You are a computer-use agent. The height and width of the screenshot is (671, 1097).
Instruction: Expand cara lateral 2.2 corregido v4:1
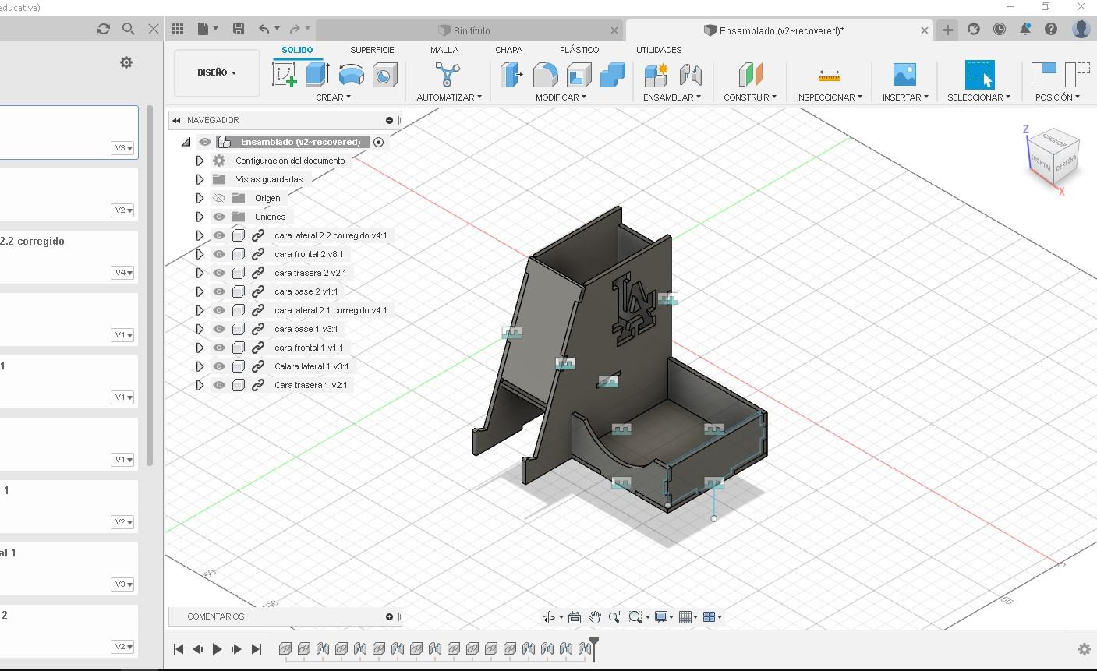coord(200,235)
